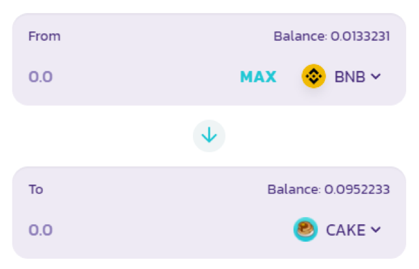This screenshot has height=269, width=419.
Task: Click the yellow BNB coin icon
Action: 314,76
